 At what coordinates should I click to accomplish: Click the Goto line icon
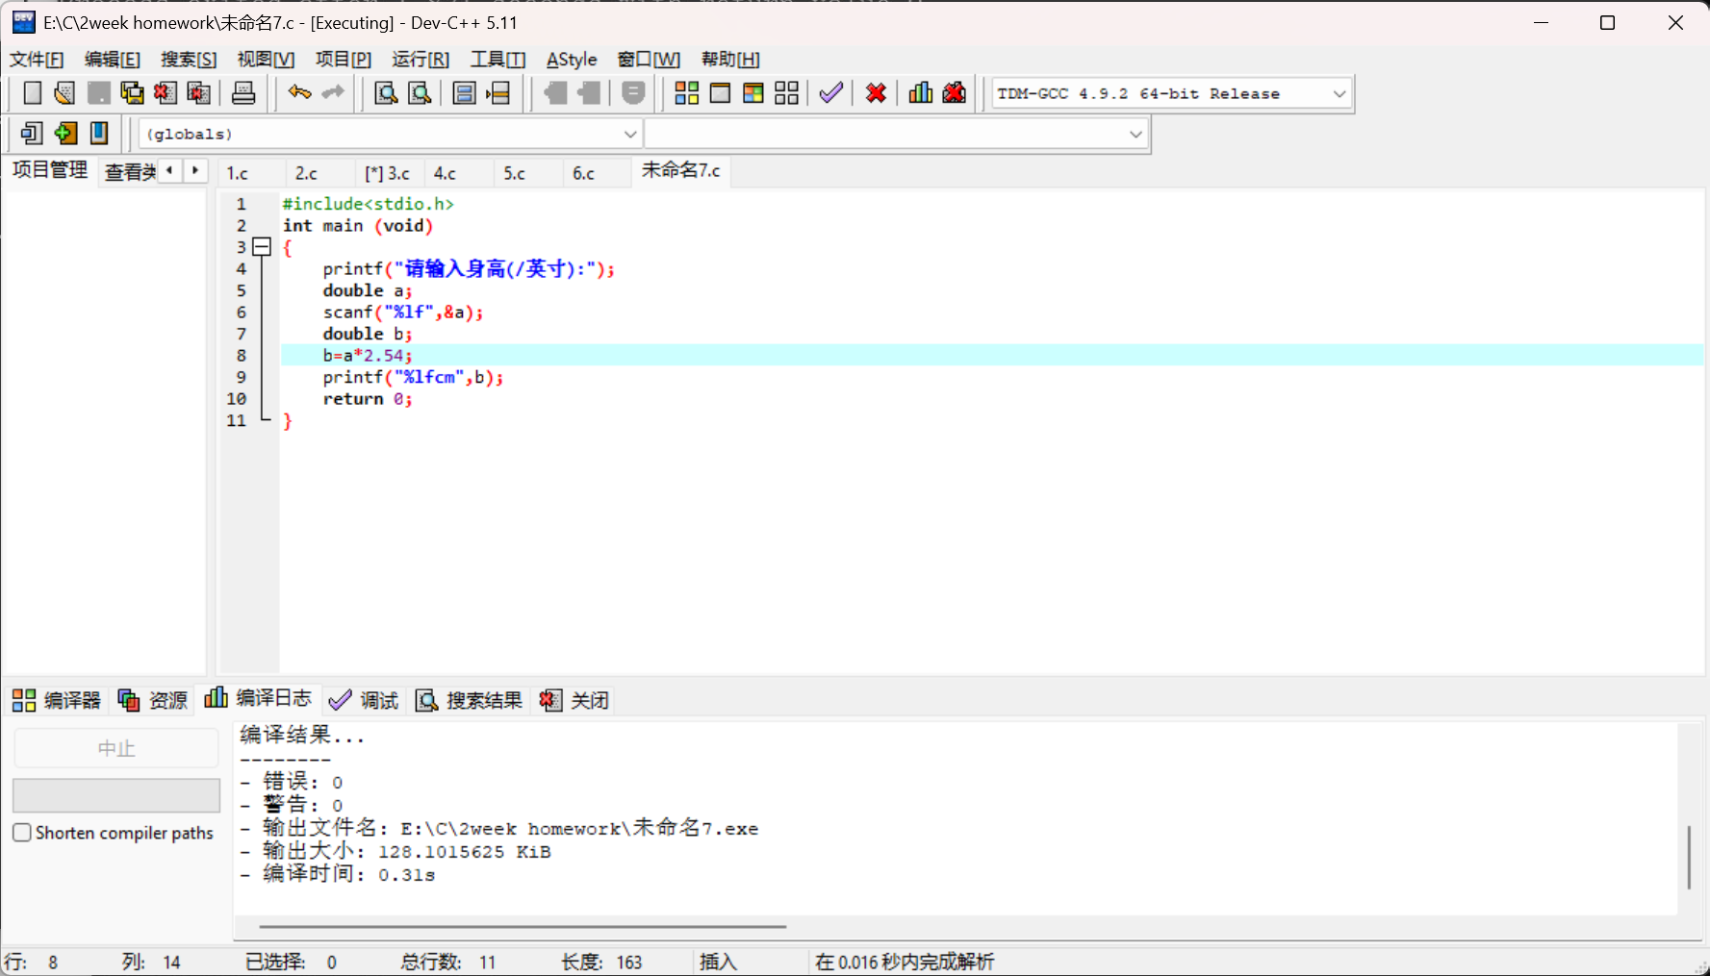tap(498, 93)
